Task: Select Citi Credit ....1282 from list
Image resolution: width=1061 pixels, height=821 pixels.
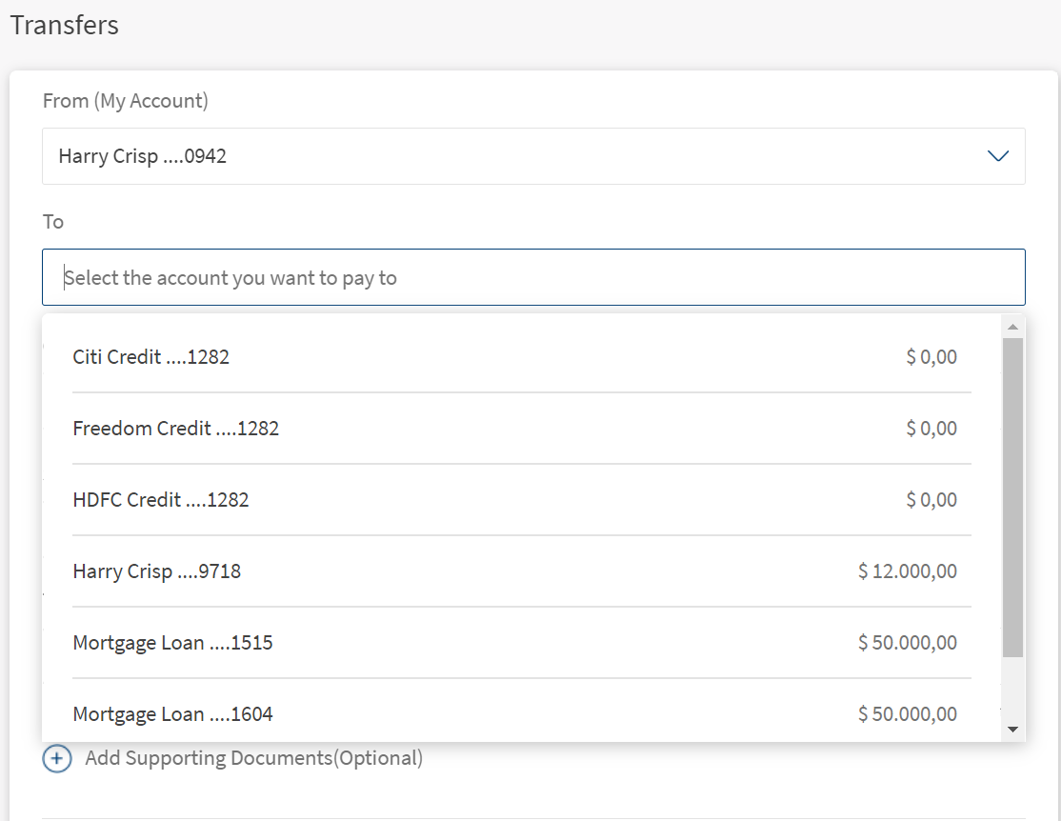Action: pyautogui.click(x=151, y=357)
